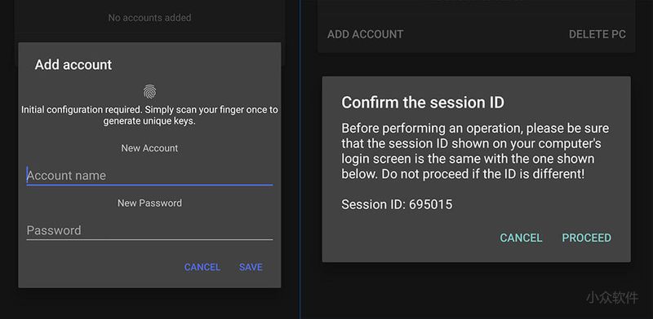Click the 'New Password' label

point(149,203)
